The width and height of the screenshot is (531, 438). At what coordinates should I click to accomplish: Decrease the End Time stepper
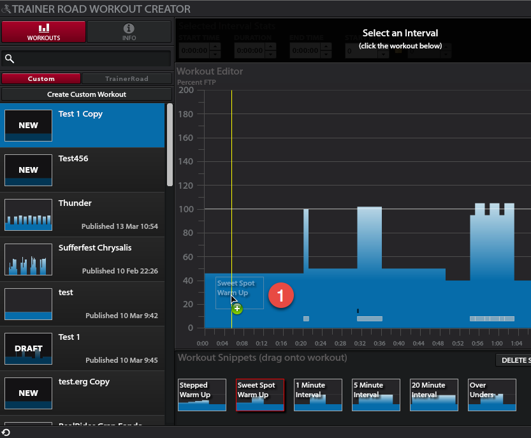tap(326, 55)
